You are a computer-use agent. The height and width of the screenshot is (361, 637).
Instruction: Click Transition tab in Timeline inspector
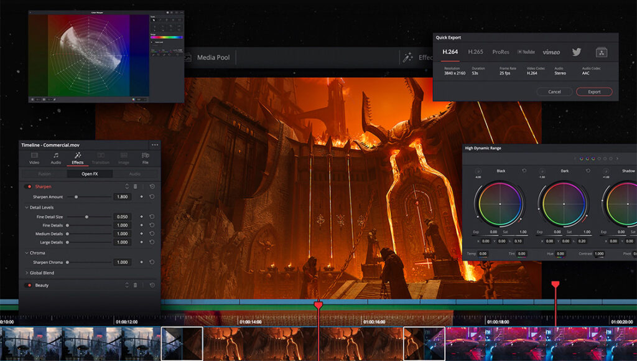click(101, 157)
